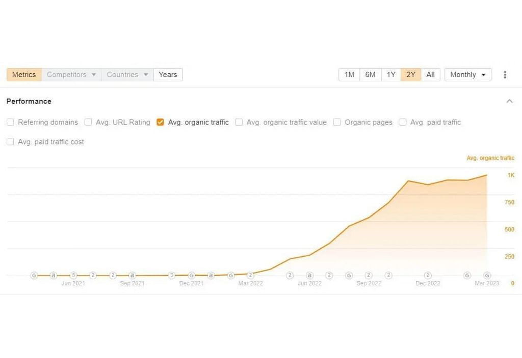522x358 pixels.
Task: Click the G marker above Mar 2023
Action: [x=487, y=275]
